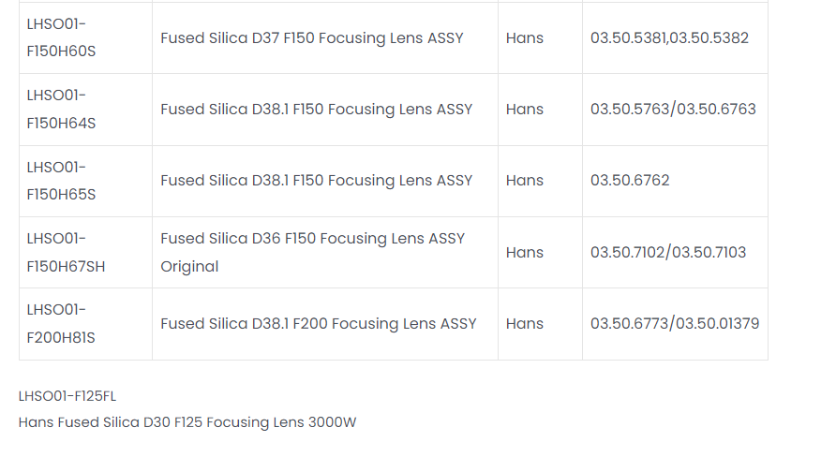
Task: Click Hans brand in the F150H67SH row
Action: coord(524,252)
